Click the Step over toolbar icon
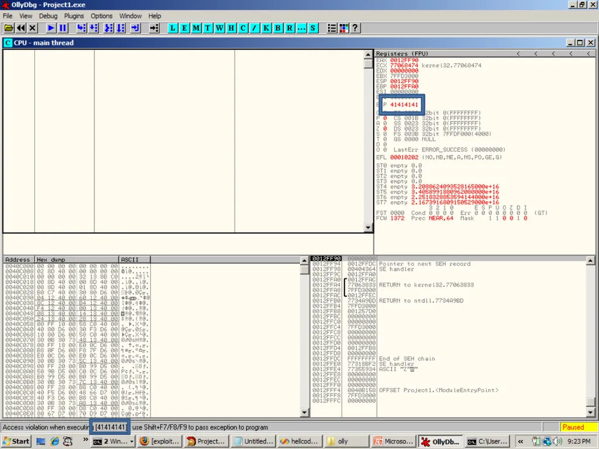The width and height of the screenshot is (599, 449). click(93, 28)
